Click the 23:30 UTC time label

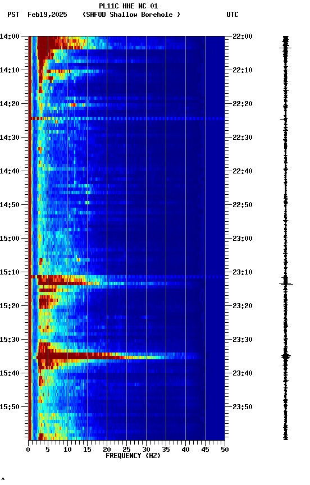point(243,340)
